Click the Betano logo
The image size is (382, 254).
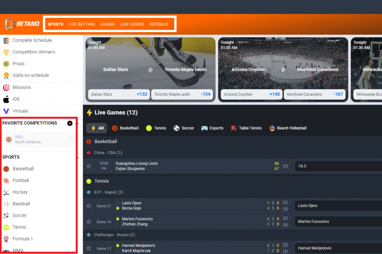[x=22, y=24]
